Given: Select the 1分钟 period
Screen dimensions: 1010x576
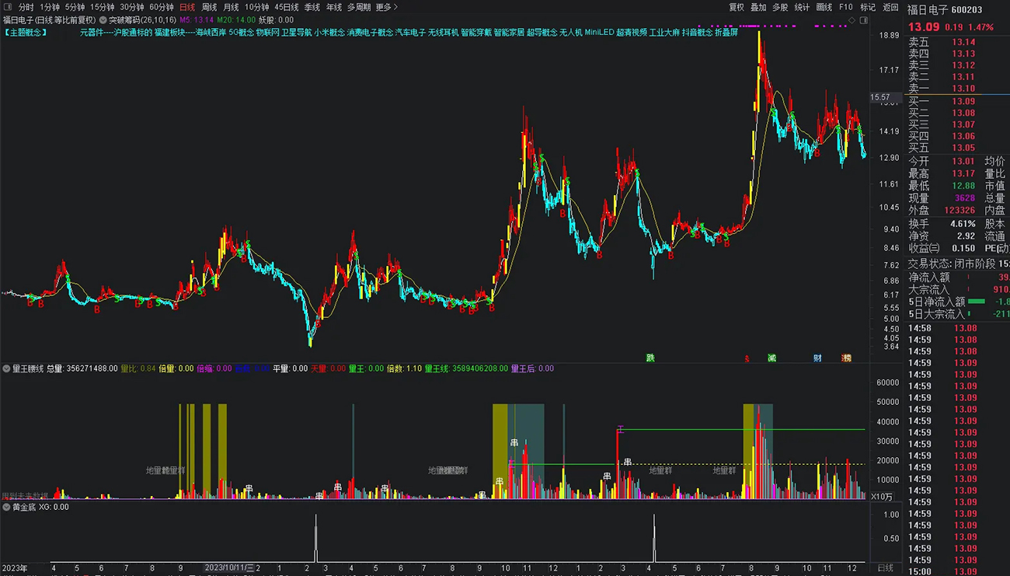Looking at the screenshot, I should click(x=50, y=7).
